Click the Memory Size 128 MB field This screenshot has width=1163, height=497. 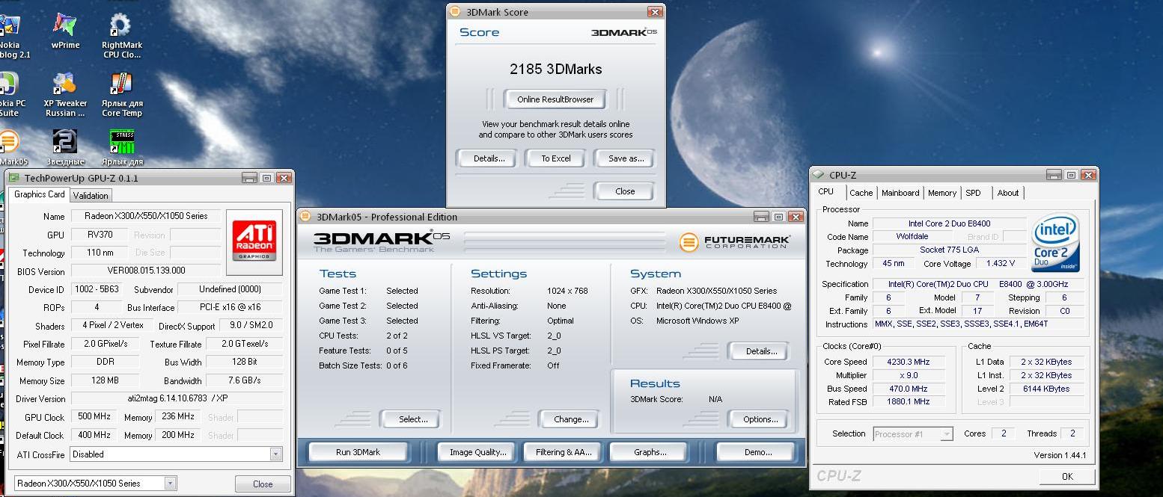[x=106, y=380]
